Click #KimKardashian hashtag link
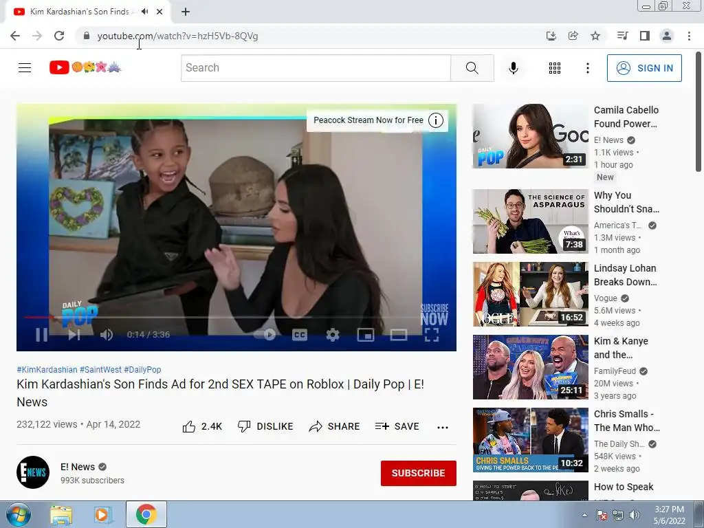Viewport: 704px width, 528px height. point(47,369)
